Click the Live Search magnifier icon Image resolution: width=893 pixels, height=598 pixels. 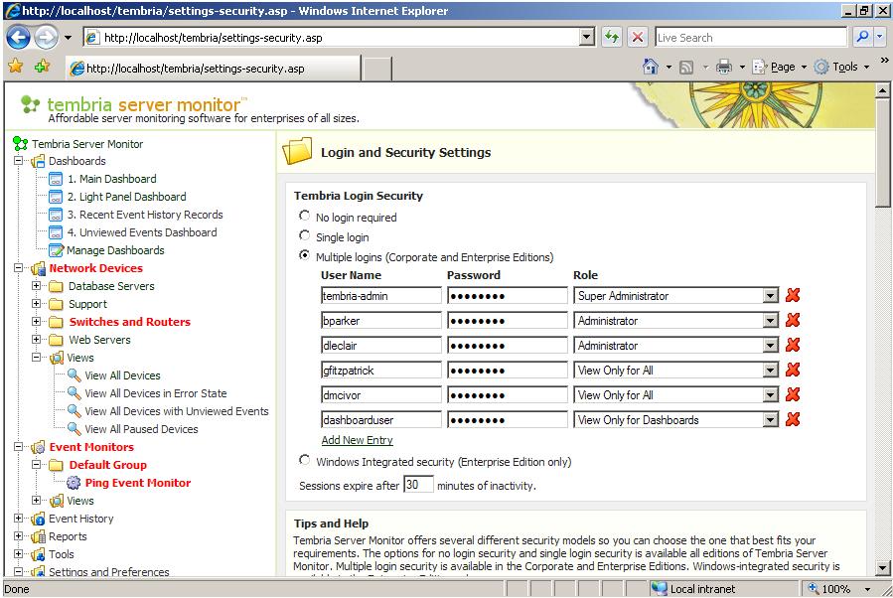click(862, 38)
